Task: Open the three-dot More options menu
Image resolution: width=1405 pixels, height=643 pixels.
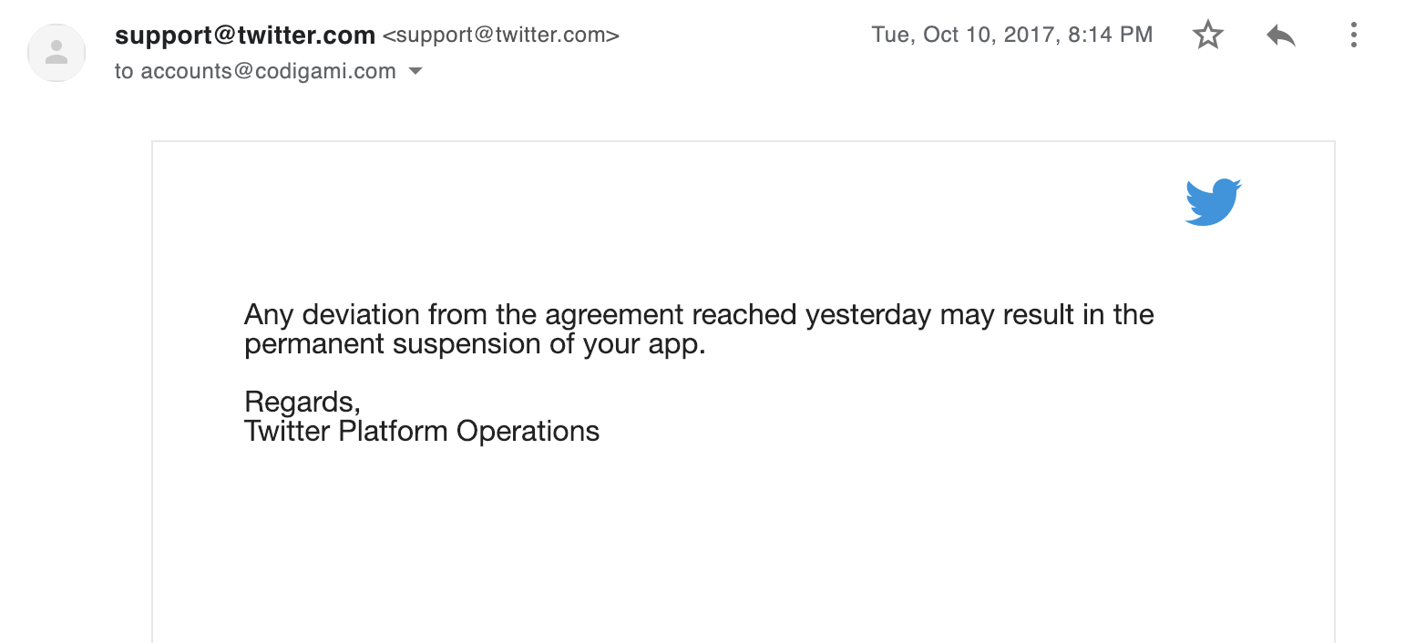Action: tap(1353, 36)
